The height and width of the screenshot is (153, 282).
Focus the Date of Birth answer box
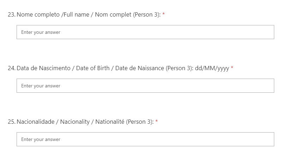click(x=145, y=86)
